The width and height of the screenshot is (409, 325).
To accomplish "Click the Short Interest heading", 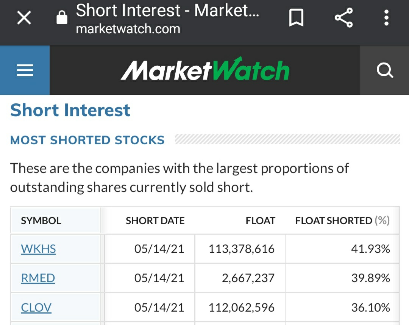I will [x=70, y=110].
